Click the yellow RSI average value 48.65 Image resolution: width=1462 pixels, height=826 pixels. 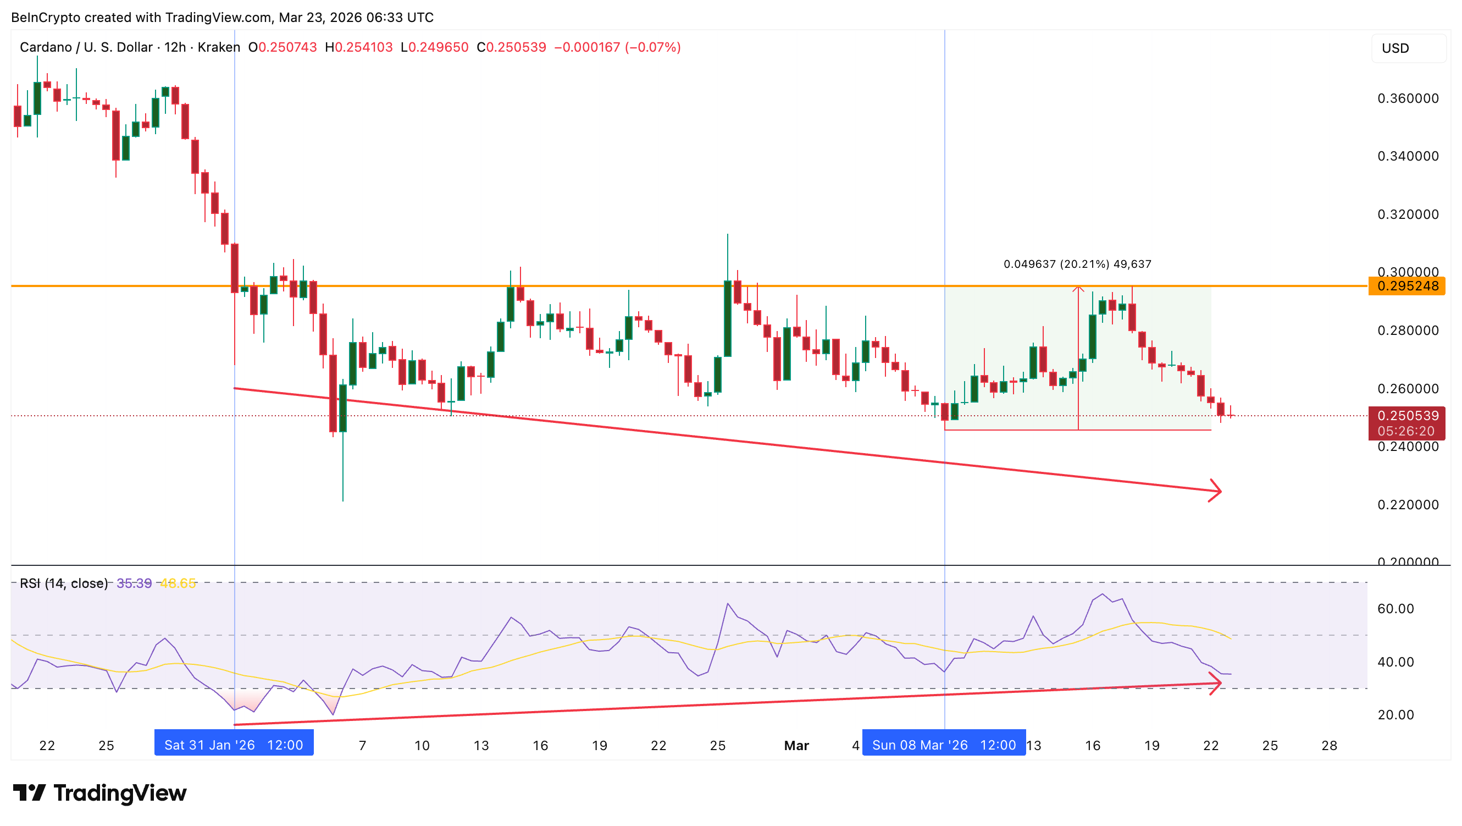178,583
